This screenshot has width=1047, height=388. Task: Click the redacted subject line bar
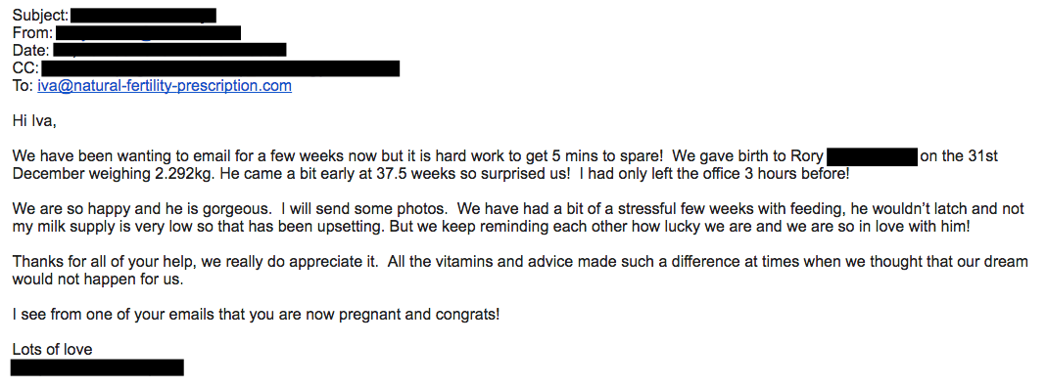(x=143, y=16)
